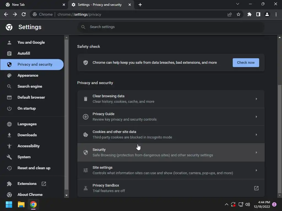Screen dimensions: 282x211
Task: Expand Cookies and other site data arrow
Action: (256, 135)
